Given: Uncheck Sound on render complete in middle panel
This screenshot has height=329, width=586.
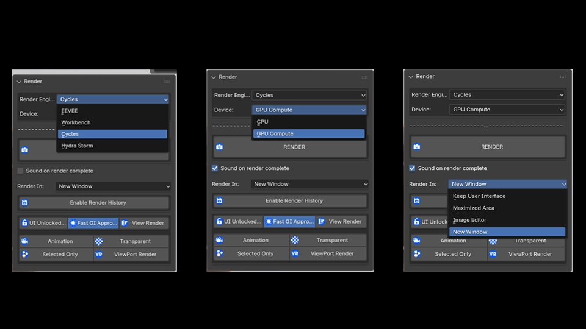Looking at the screenshot, I should point(215,168).
